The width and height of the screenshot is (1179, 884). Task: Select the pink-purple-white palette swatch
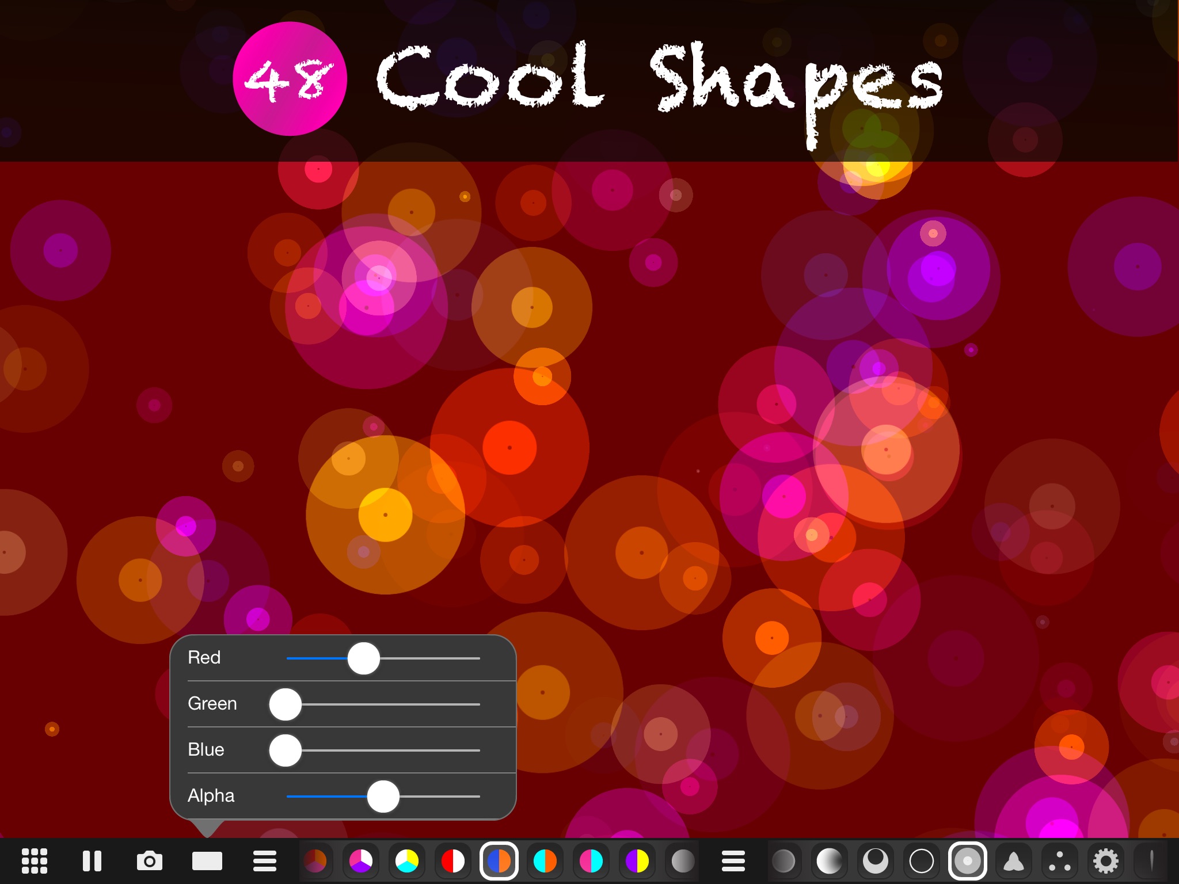(361, 861)
